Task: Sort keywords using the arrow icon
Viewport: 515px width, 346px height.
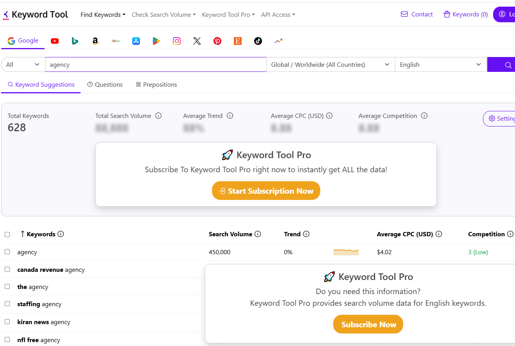Action: (x=23, y=234)
